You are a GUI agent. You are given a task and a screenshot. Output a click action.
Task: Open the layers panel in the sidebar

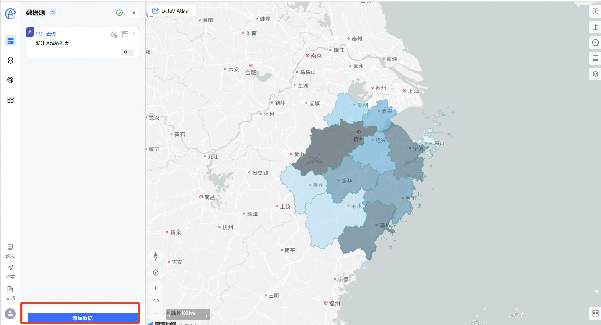coord(10,60)
